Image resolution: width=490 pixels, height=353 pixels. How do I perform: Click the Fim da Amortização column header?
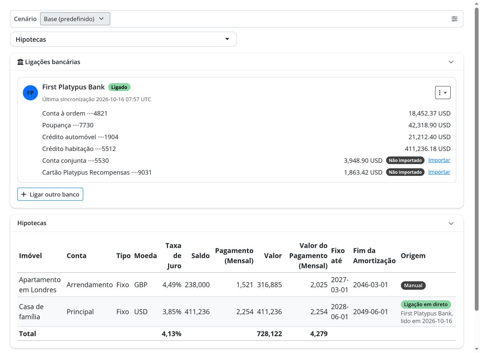click(374, 256)
